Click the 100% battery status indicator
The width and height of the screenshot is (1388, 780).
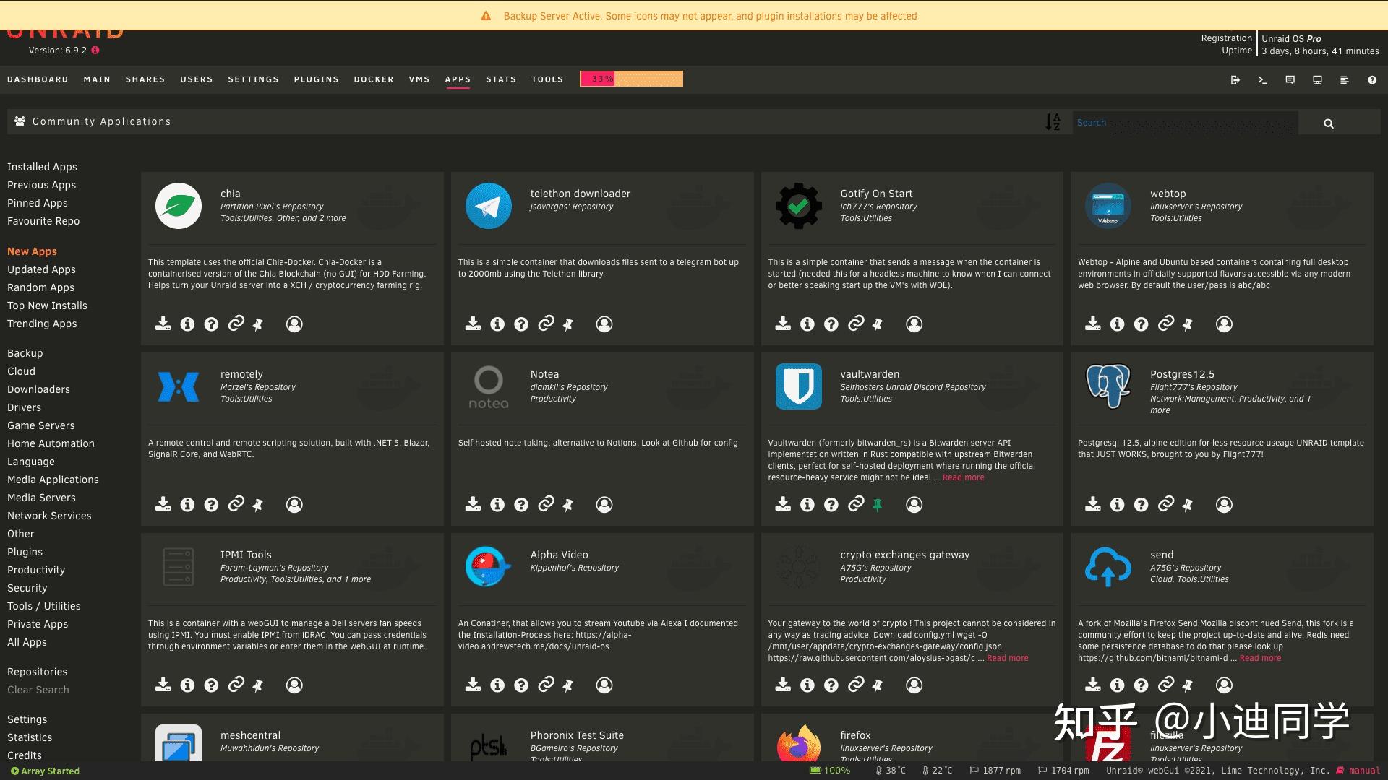click(830, 771)
